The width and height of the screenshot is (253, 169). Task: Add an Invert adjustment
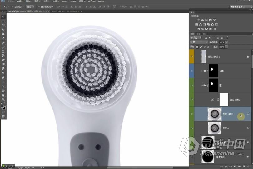point(199,29)
